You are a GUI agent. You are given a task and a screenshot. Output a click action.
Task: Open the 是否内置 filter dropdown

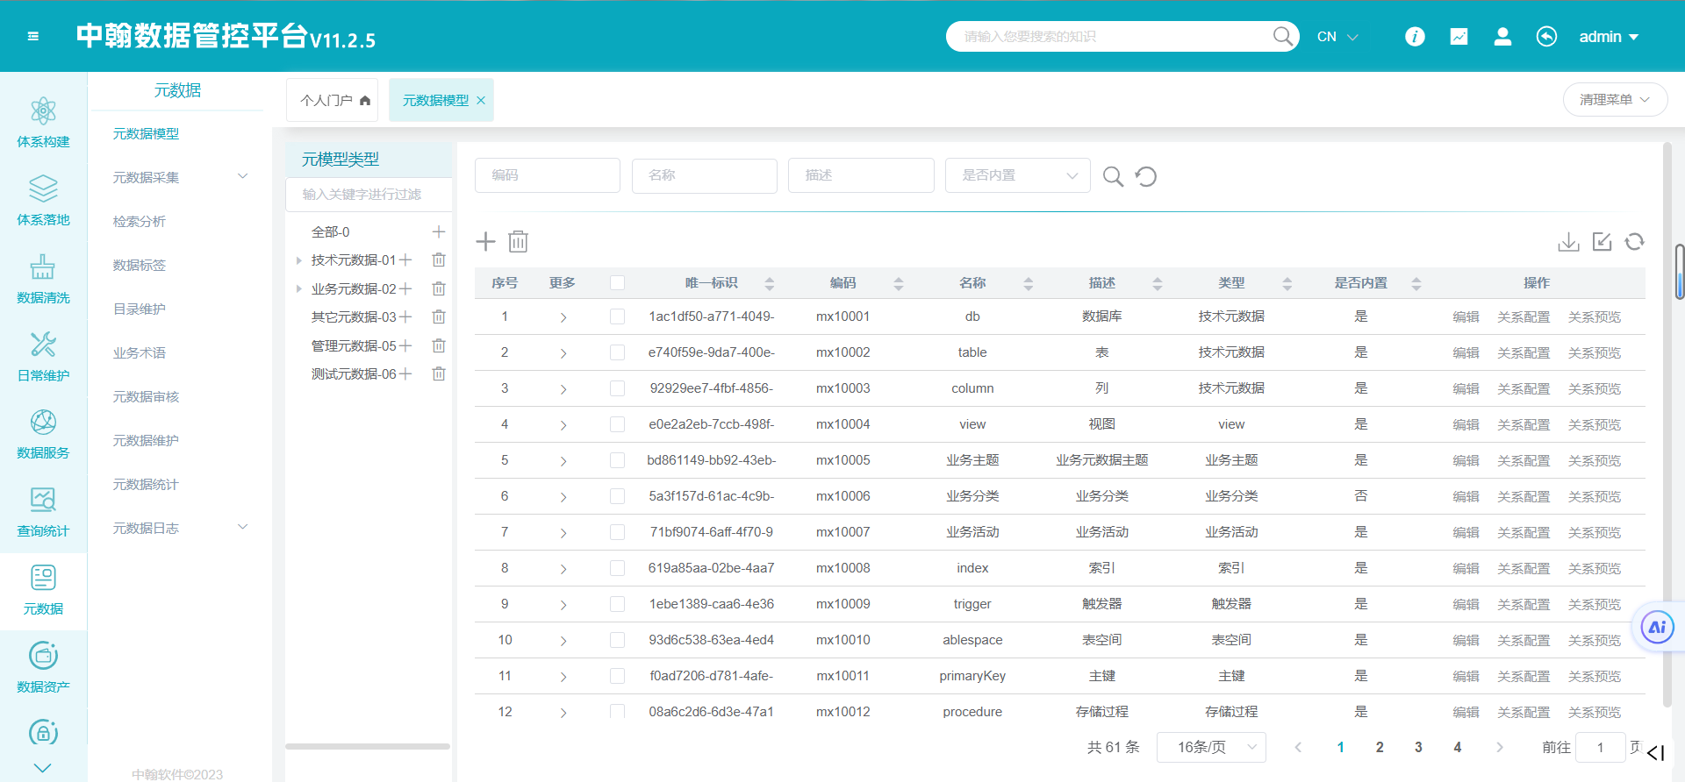click(1018, 175)
